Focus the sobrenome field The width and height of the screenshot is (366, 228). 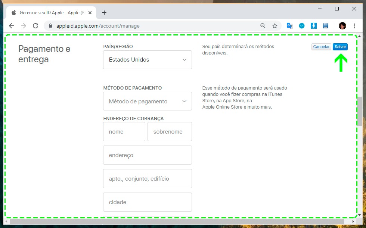[170, 131]
